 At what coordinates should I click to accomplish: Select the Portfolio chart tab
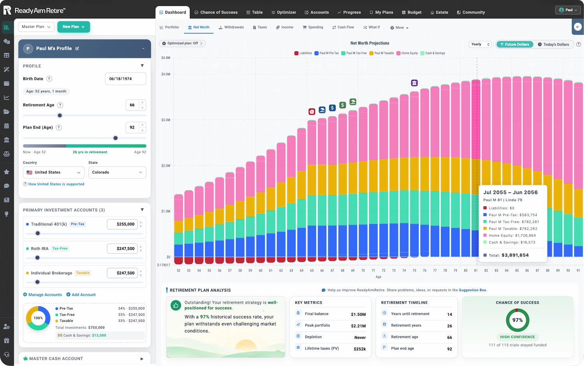tap(169, 27)
